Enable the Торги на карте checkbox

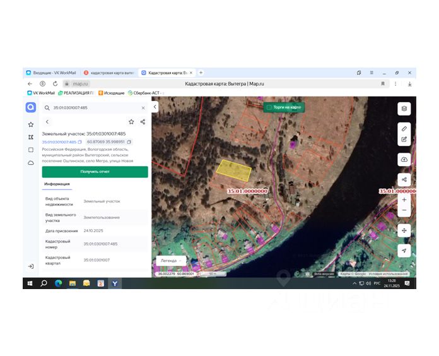point(269,107)
